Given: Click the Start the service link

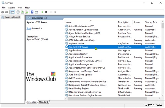Looking at the screenshot, I should [29, 28].
